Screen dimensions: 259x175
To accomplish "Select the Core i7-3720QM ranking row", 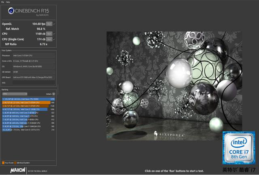I will 28,123.
